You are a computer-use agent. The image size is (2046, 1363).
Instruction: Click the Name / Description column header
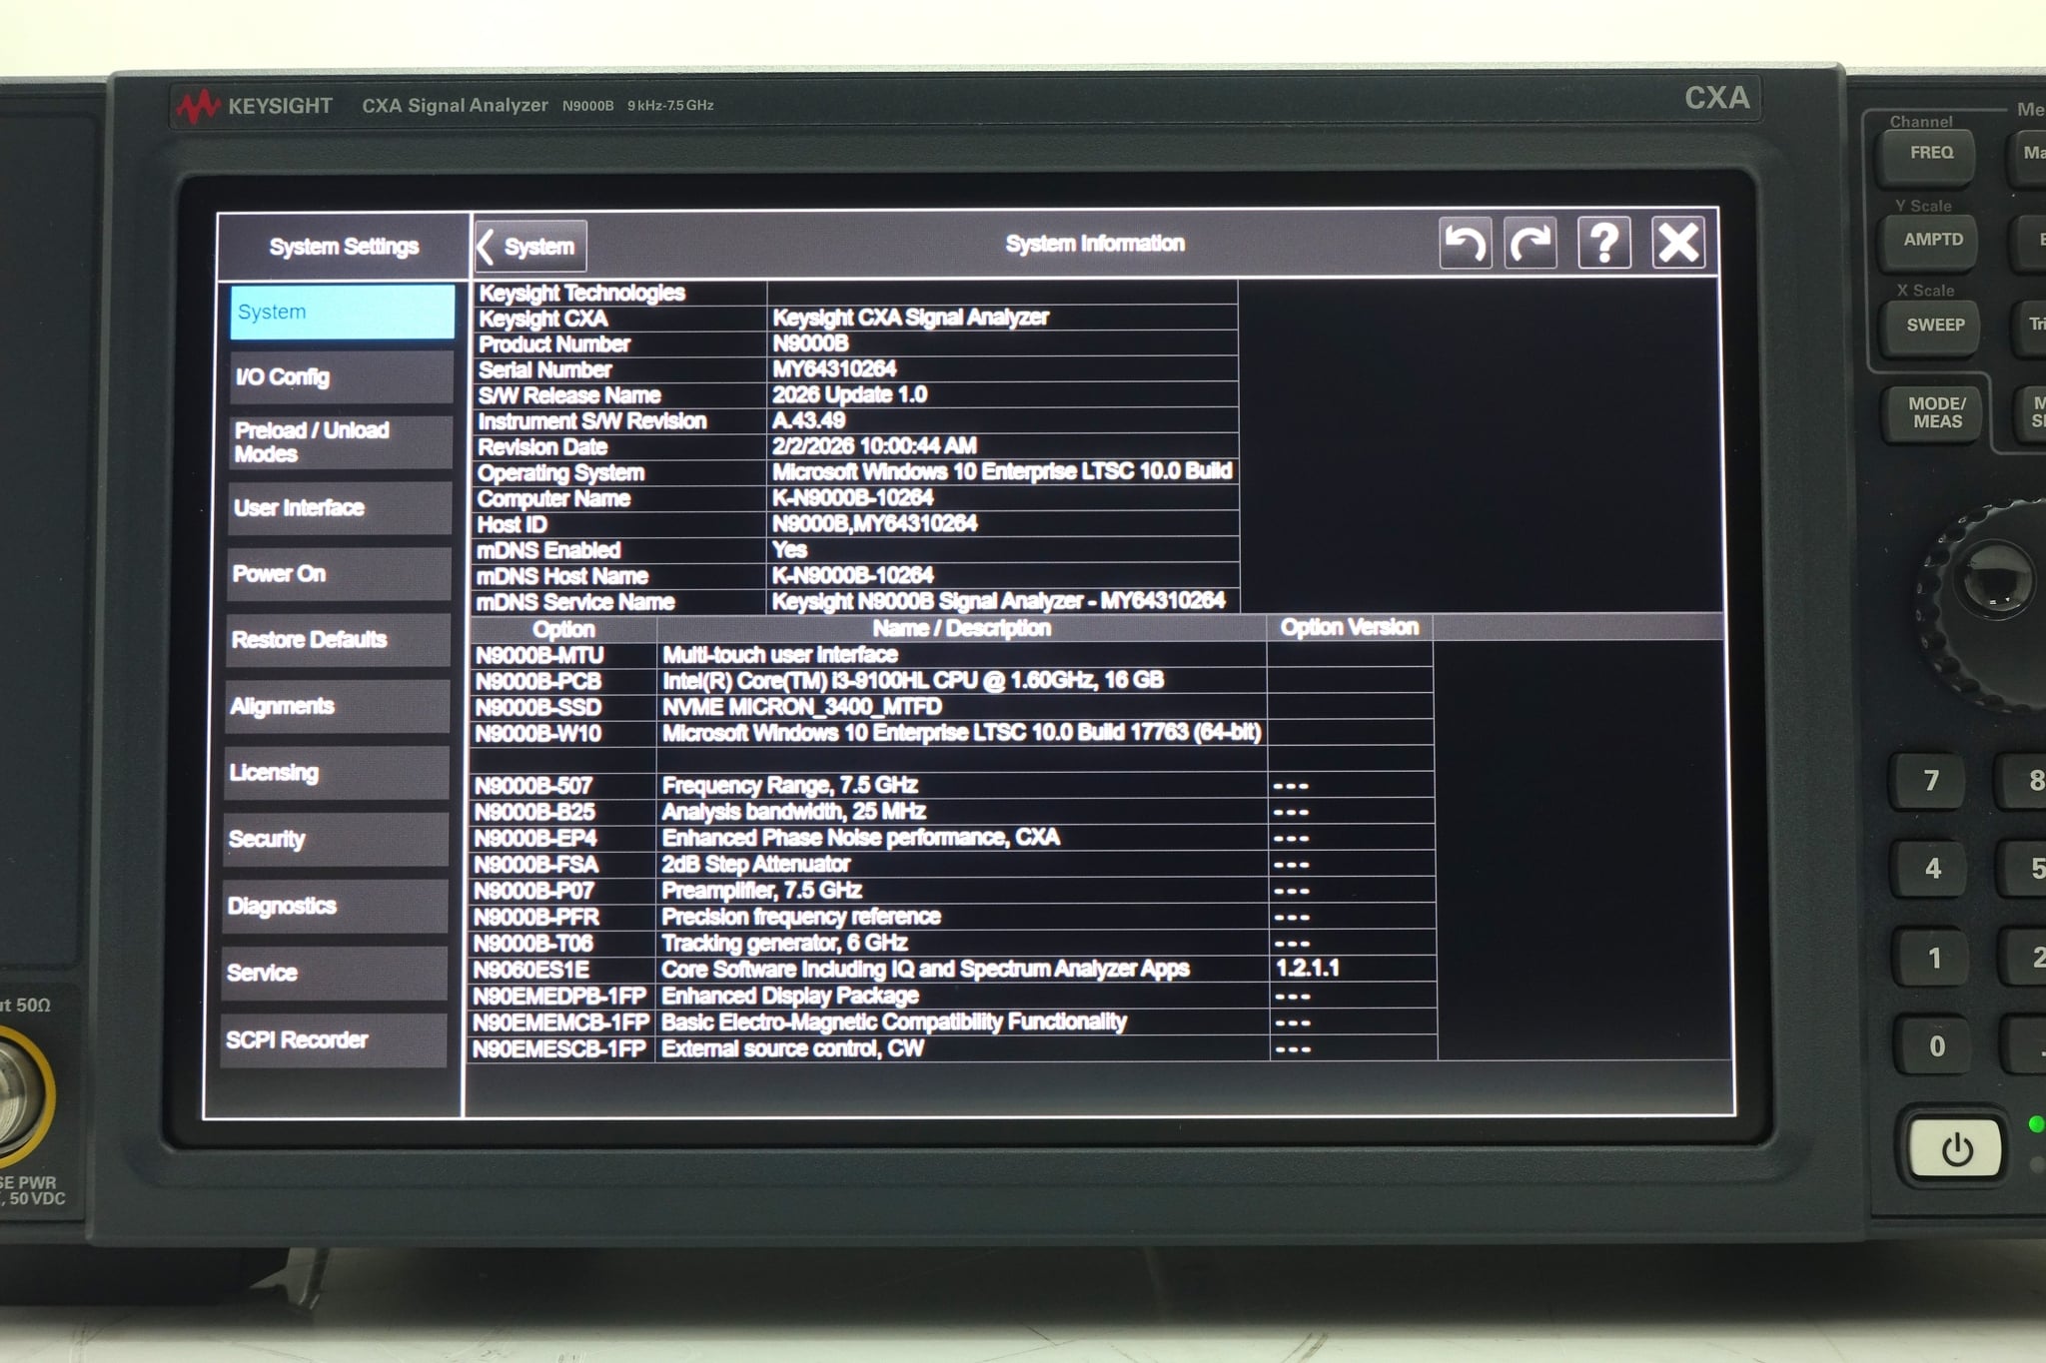[962, 628]
